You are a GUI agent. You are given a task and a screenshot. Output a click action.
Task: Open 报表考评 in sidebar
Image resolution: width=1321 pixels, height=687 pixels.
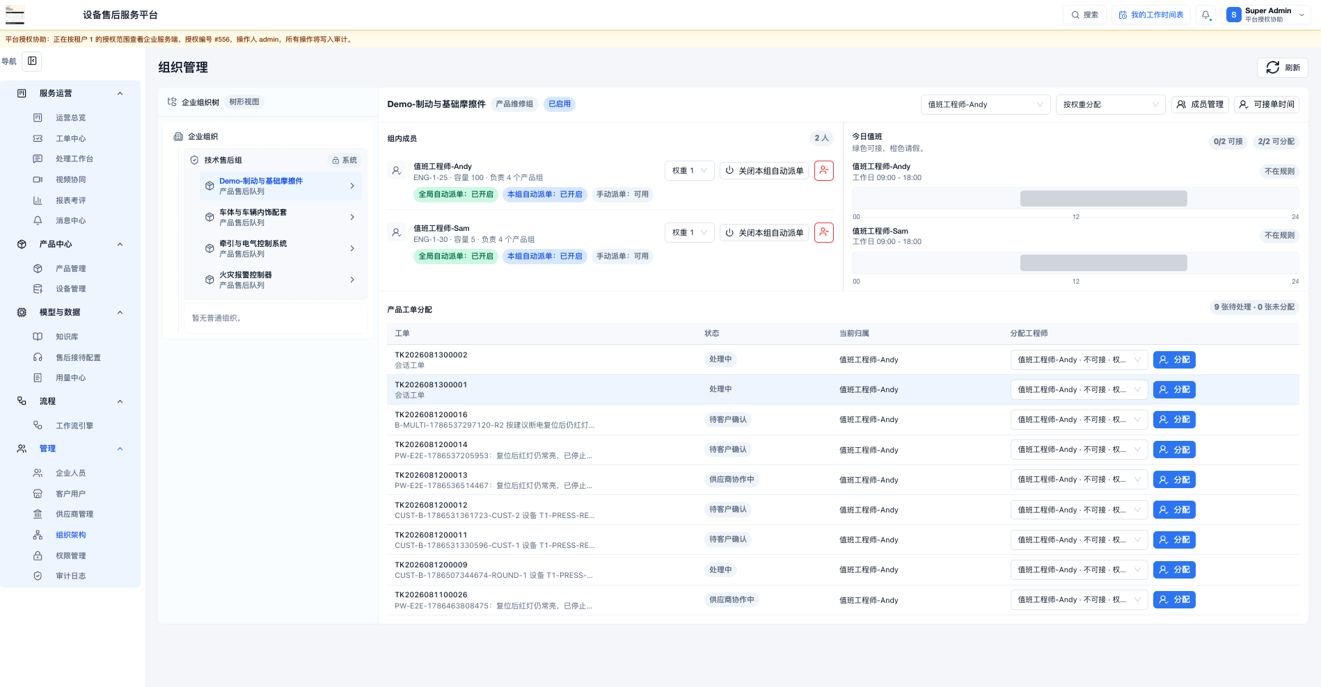click(71, 200)
